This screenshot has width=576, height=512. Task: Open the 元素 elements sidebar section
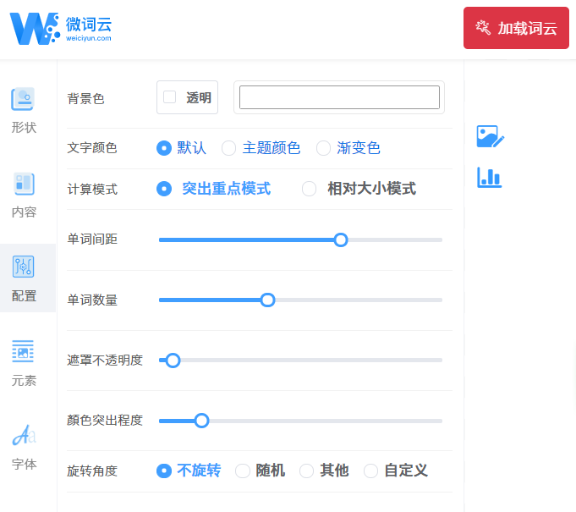pyautogui.click(x=24, y=363)
